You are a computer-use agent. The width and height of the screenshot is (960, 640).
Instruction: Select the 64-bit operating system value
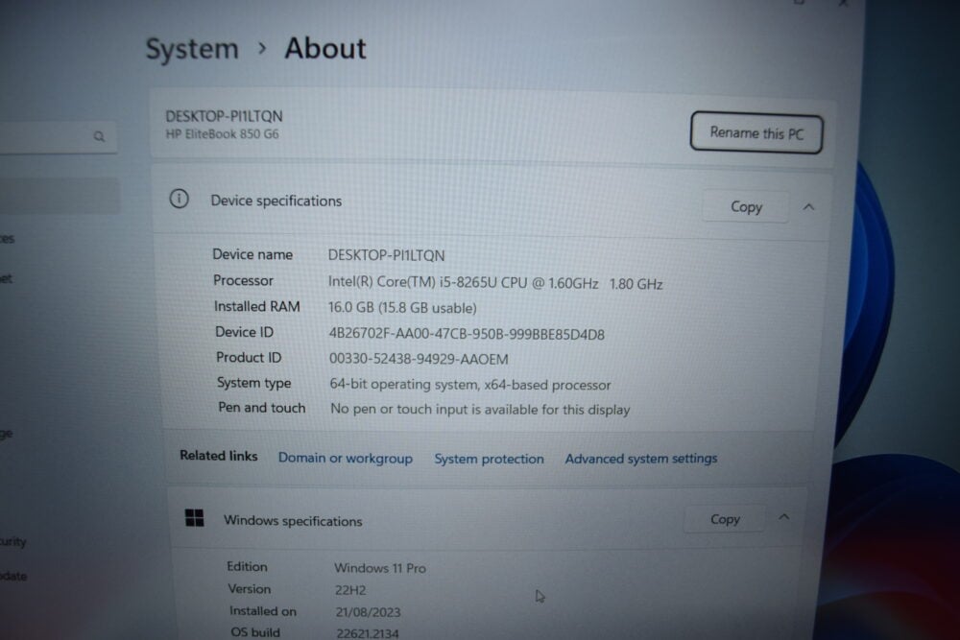click(470, 384)
